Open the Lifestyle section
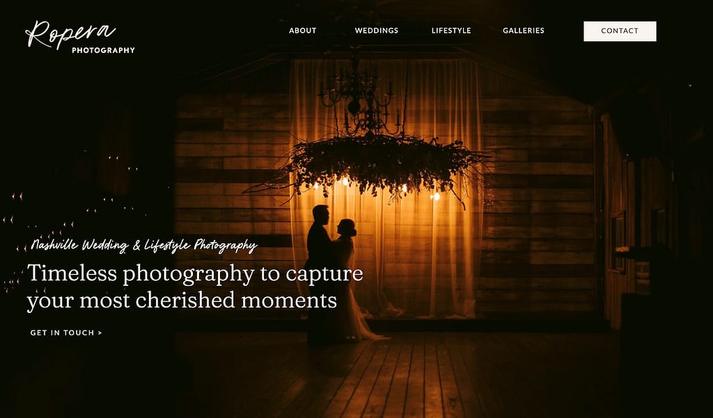 (451, 31)
